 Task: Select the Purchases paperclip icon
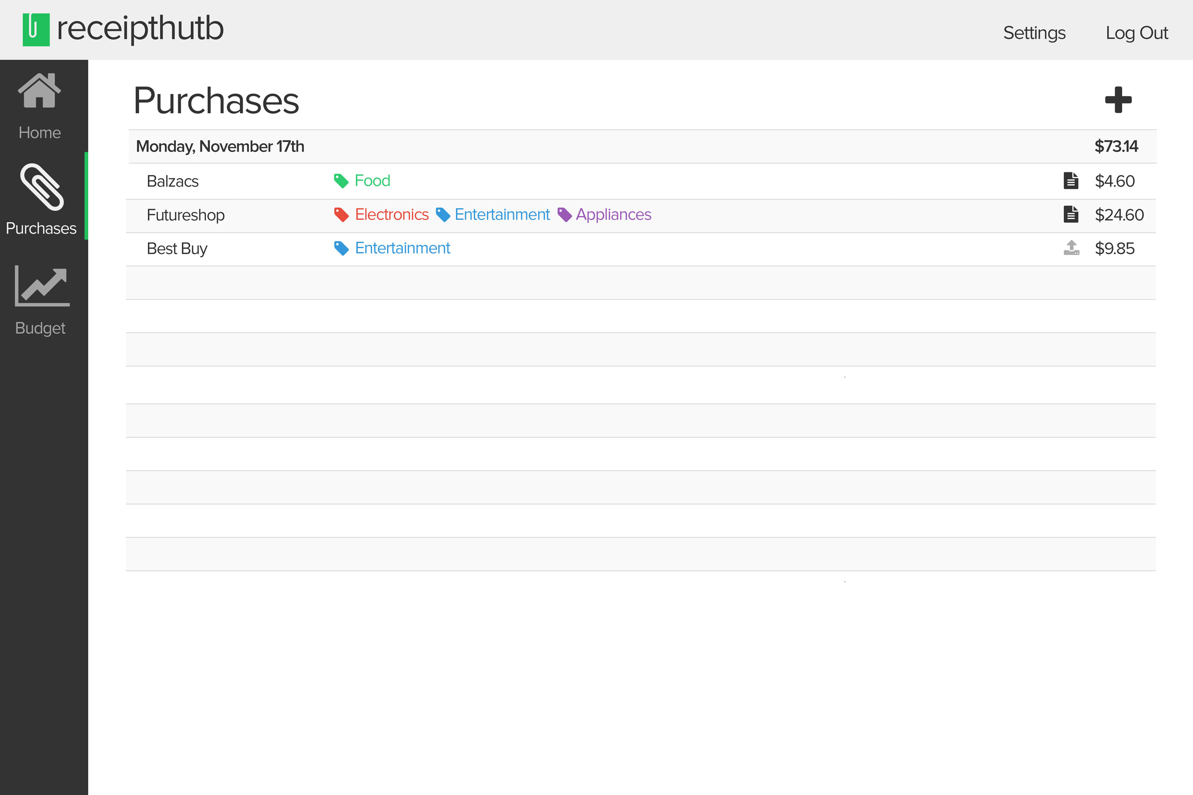tap(42, 187)
